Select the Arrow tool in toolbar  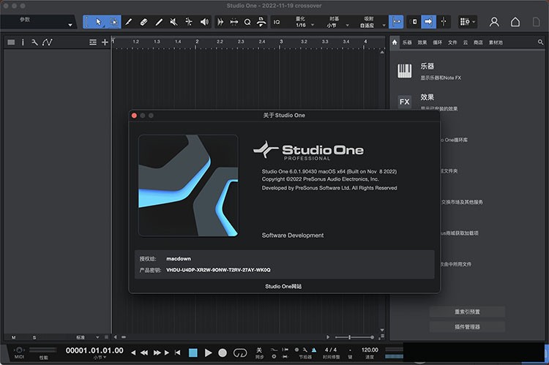(98, 22)
